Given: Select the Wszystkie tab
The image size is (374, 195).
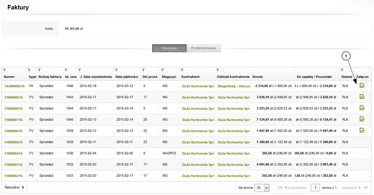Looking at the screenshot, I should (x=169, y=48).
